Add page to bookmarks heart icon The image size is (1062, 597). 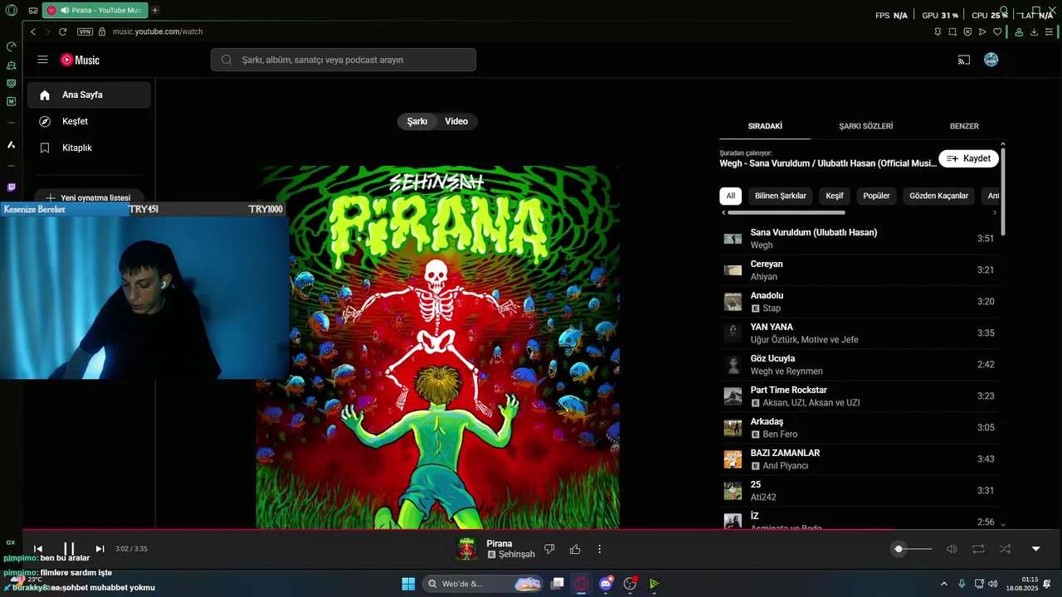click(x=997, y=32)
